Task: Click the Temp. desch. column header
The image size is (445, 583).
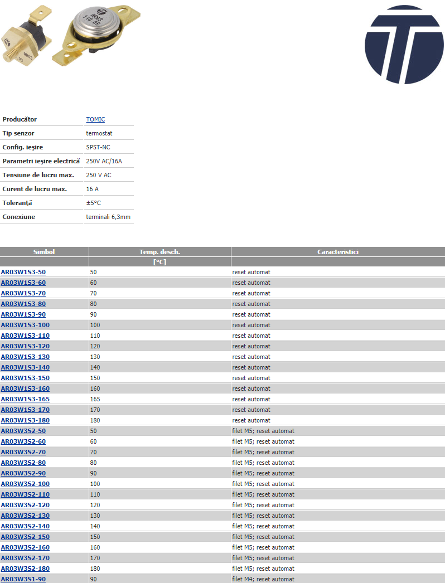Action: [159, 252]
